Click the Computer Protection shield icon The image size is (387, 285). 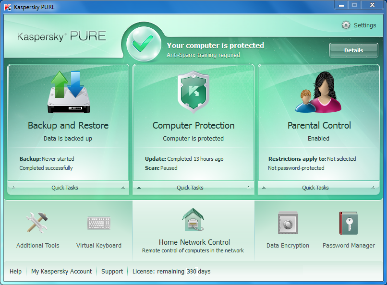(193, 92)
